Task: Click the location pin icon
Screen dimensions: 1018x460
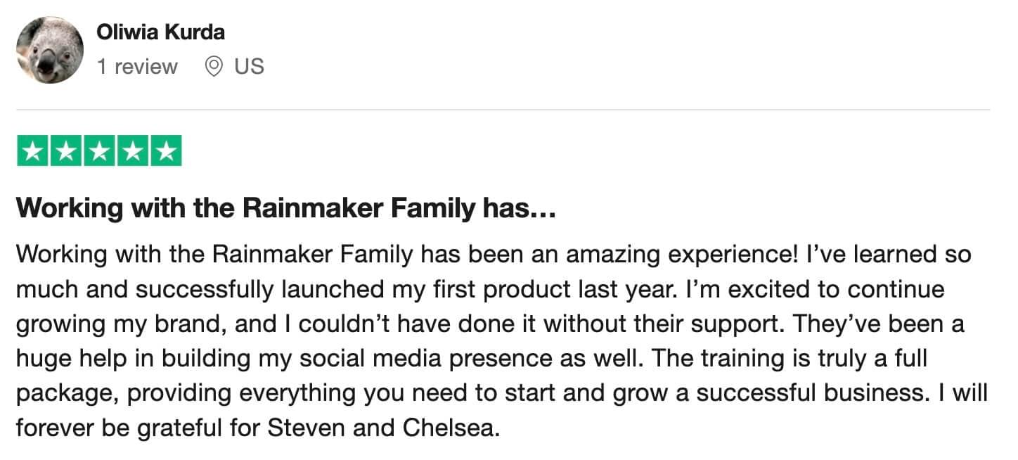Action: (214, 67)
